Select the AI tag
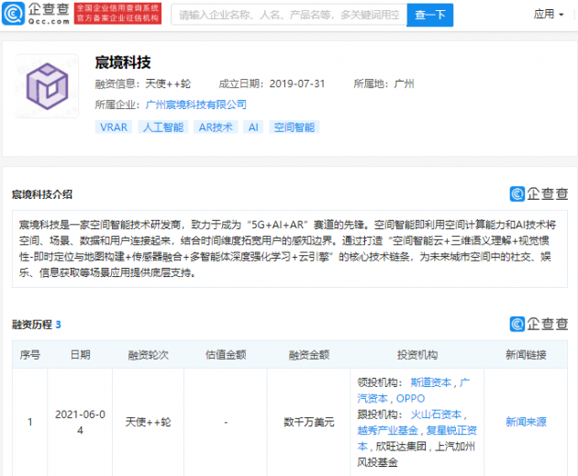This screenshot has height=476, width=578. [x=253, y=127]
